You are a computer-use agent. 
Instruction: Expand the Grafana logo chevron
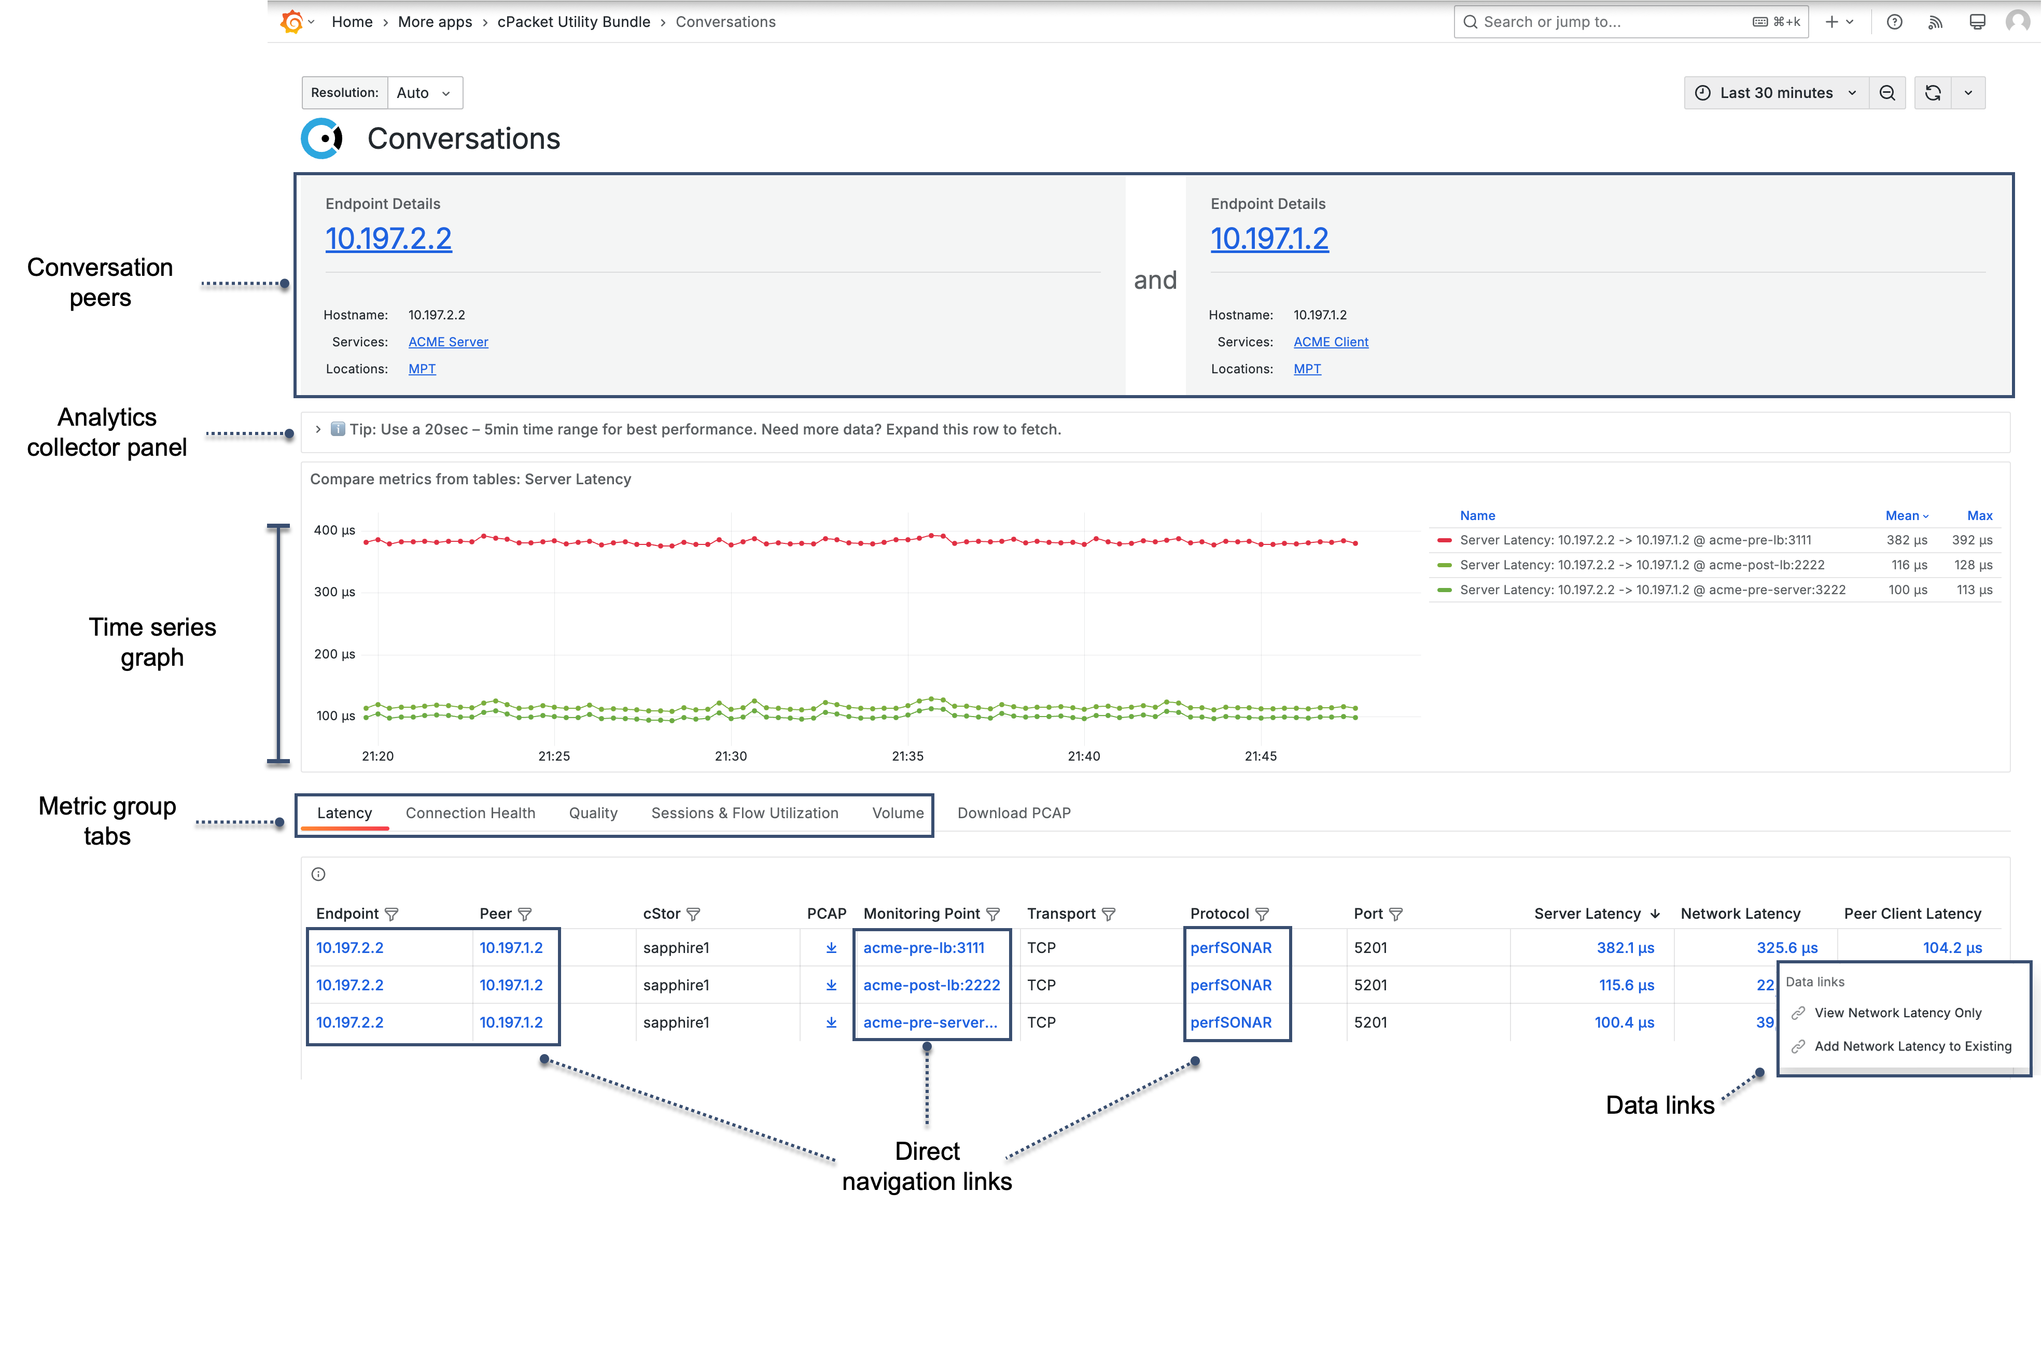click(x=312, y=22)
